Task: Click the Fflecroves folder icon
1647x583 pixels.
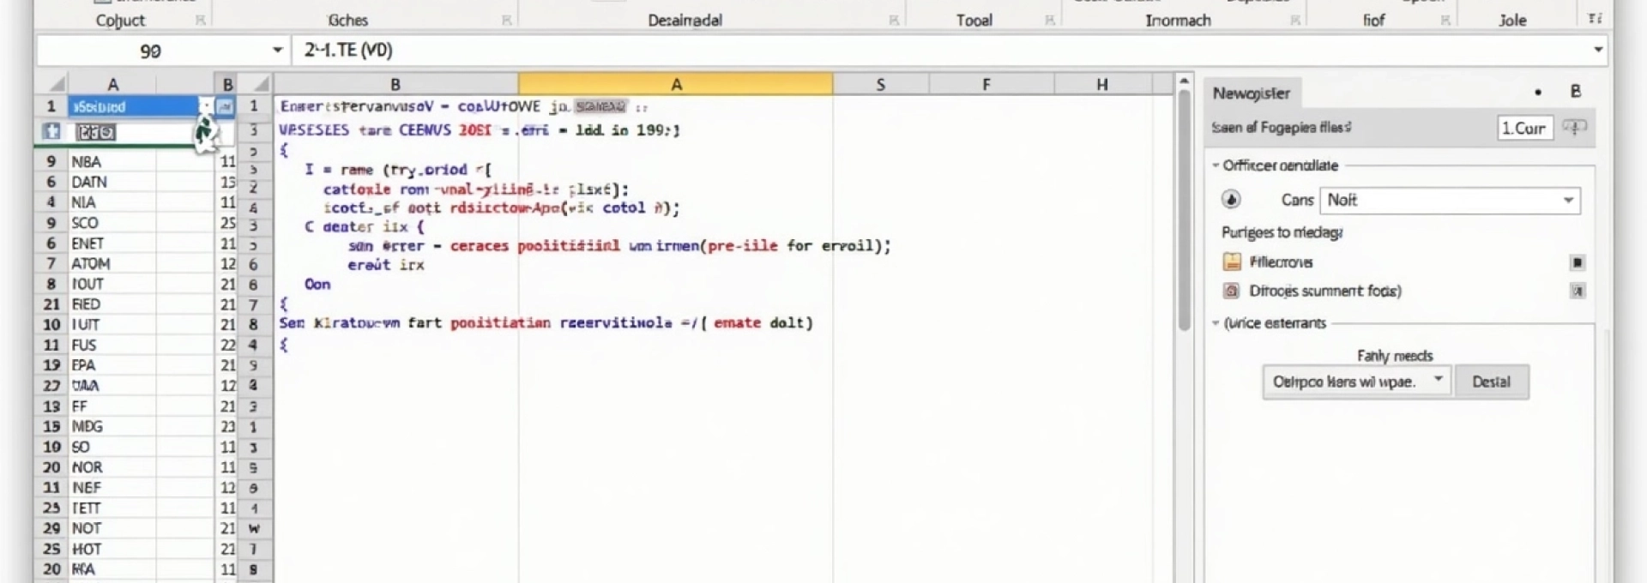Action: (1232, 261)
